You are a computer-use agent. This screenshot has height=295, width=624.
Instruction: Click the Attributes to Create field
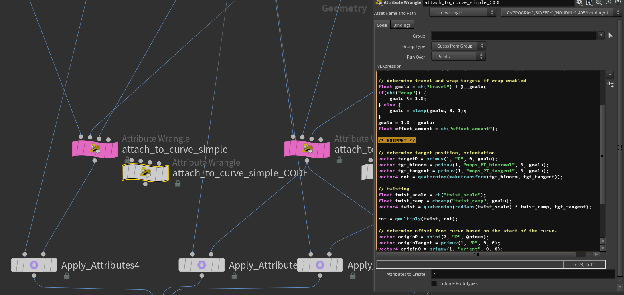(523, 274)
